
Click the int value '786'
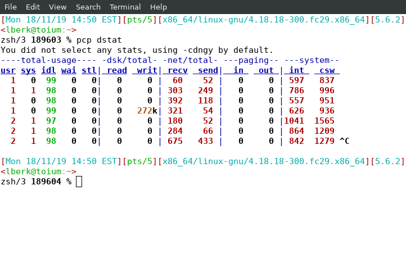(x=296, y=90)
